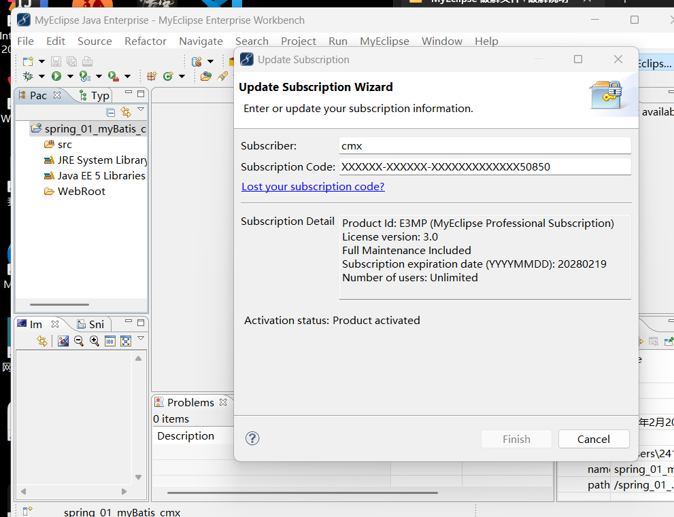Click the New Java Class icon
Viewport: 674px width, 517px height.
point(168,77)
